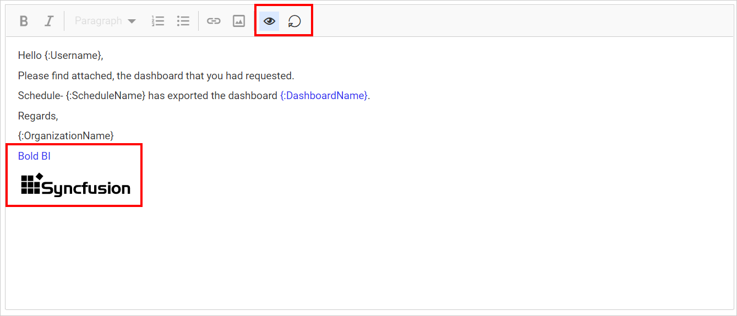Reset the template with the refresh icon

(295, 21)
